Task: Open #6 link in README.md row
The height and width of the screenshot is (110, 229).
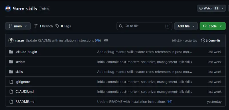Action: pyautogui.click(x=169, y=101)
